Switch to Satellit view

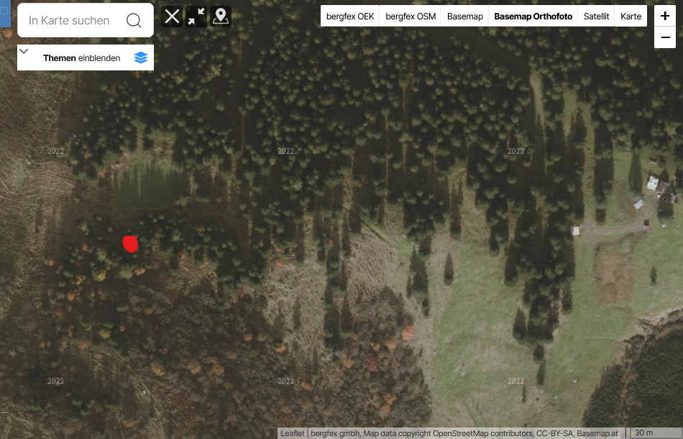click(x=596, y=17)
